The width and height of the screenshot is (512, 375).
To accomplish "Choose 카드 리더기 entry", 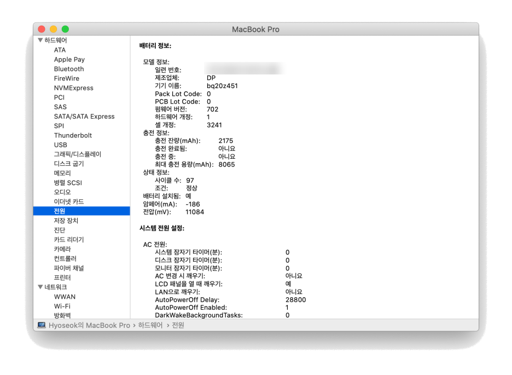I will tap(69, 239).
